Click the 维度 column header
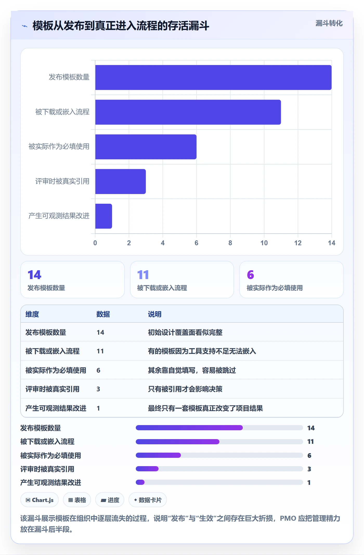This screenshot has width=364, height=555. pos(32,314)
